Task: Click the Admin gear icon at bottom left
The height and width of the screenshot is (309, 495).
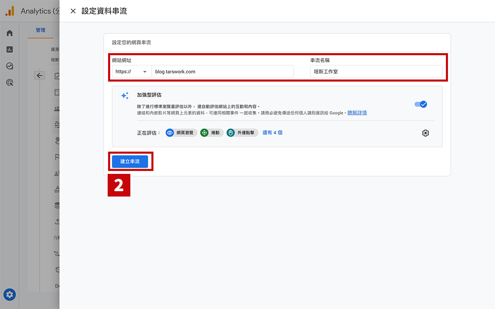Action: (10, 295)
